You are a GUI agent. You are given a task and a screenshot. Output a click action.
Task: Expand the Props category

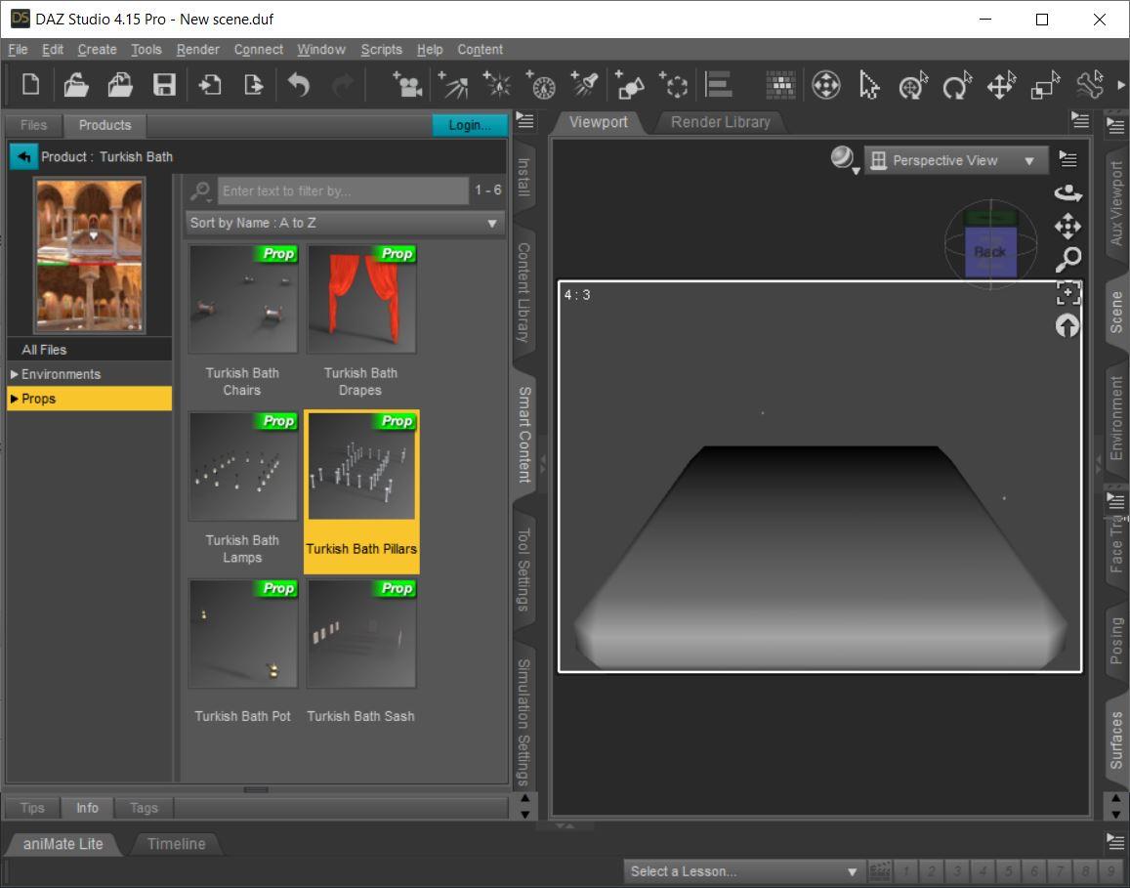[15, 399]
